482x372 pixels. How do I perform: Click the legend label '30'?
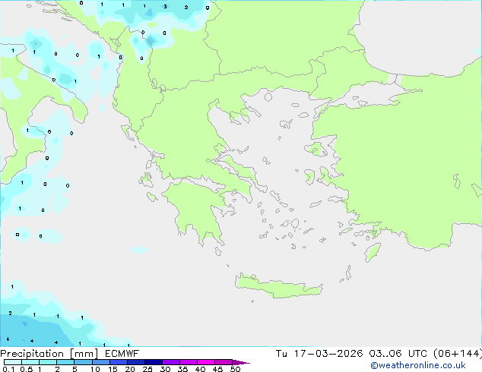[x=165, y=369]
